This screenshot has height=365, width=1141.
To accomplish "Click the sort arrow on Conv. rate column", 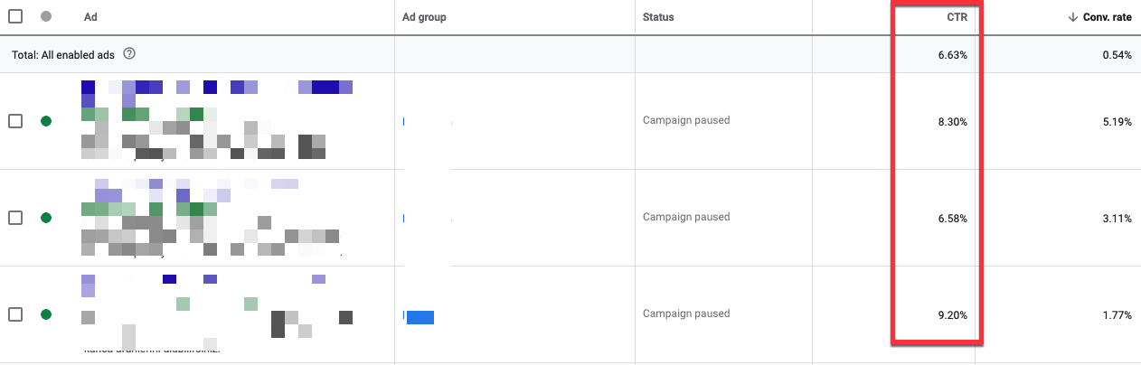I will click(x=1072, y=17).
